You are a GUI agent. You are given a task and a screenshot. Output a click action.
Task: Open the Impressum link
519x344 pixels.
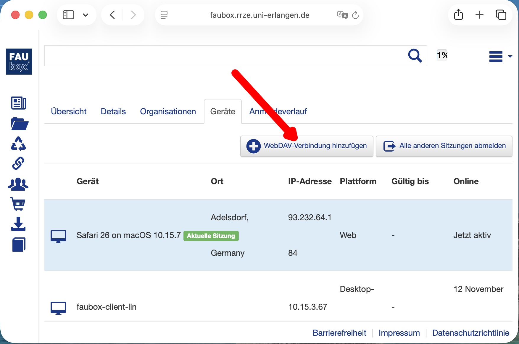399,333
